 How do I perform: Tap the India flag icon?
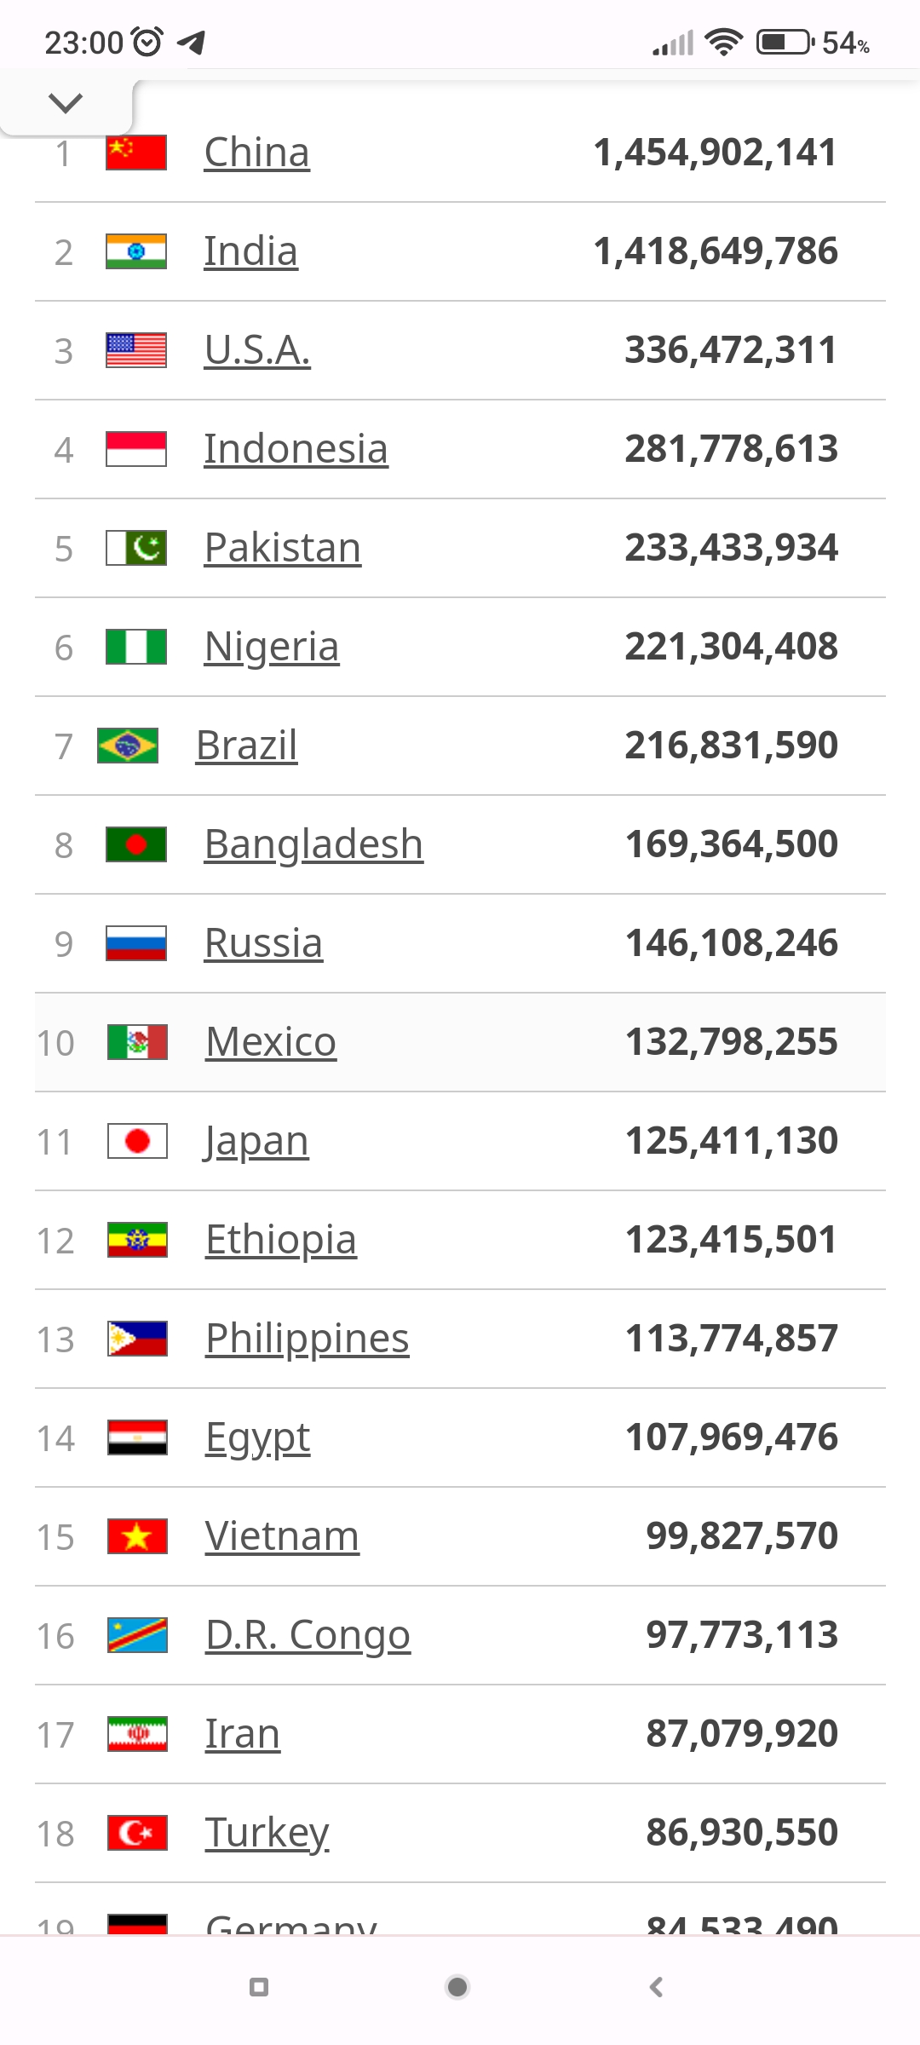point(136,252)
